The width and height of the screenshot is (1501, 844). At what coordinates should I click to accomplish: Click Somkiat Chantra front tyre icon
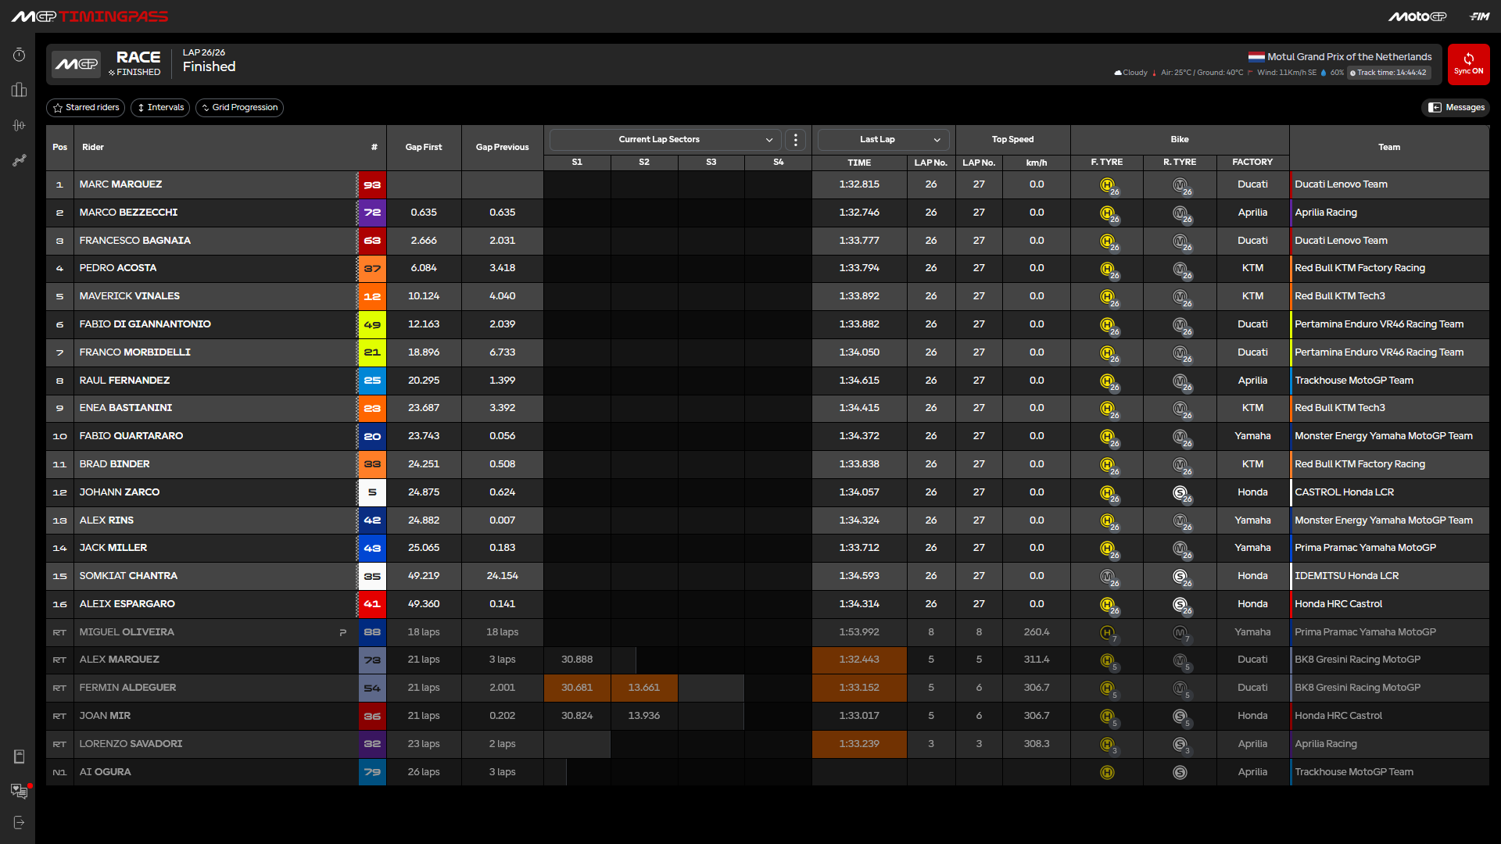1107,577
